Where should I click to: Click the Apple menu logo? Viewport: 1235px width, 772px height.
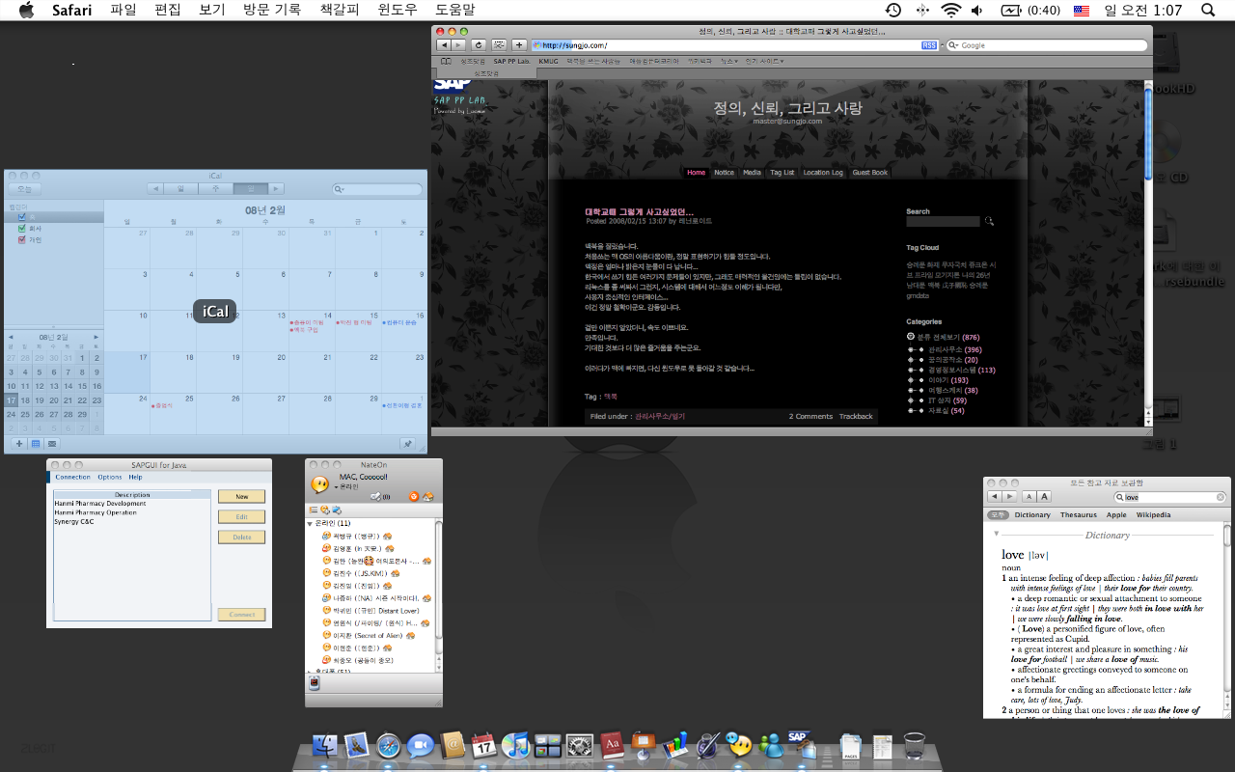(x=26, y=11)
